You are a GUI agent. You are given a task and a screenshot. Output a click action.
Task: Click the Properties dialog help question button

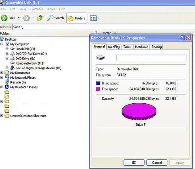182,38
